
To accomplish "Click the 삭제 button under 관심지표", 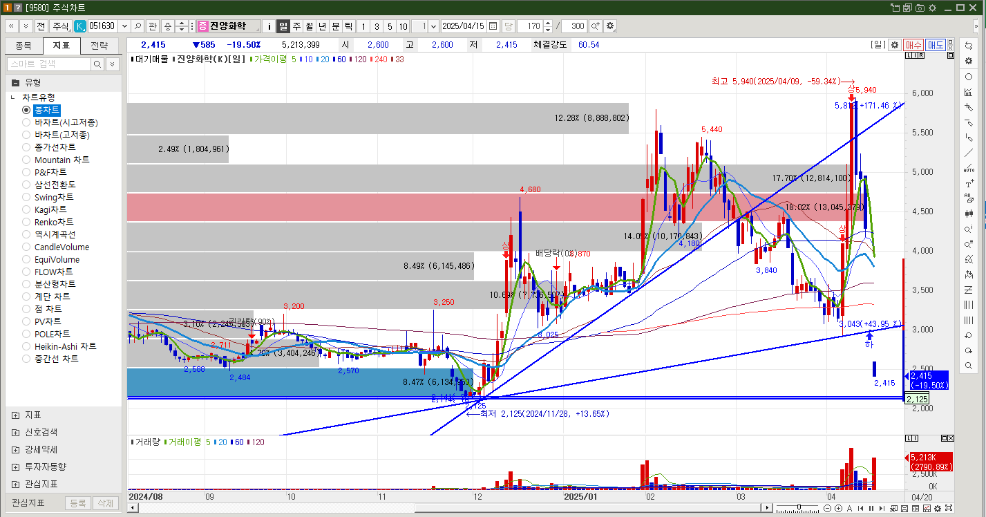I will 105,503.
